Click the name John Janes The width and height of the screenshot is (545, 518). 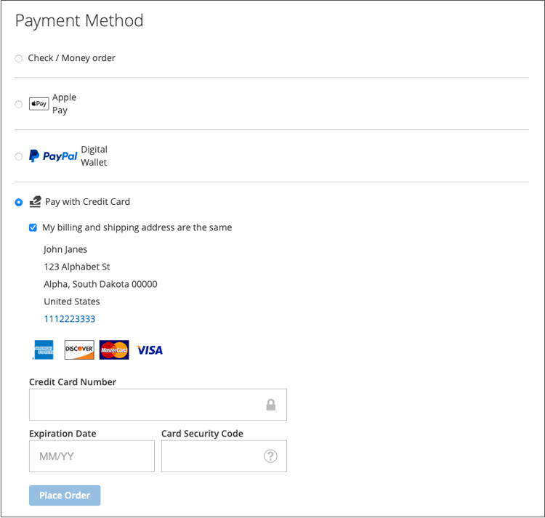pos(65,249)
